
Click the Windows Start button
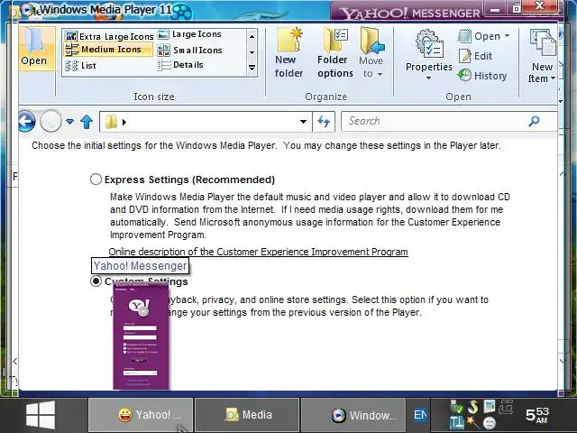coord(41,415)
